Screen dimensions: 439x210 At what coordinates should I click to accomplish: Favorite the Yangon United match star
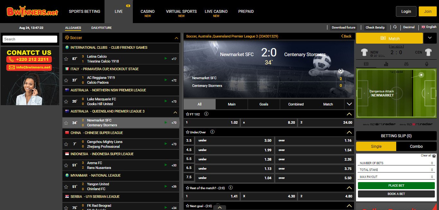pyautogui.click(x=66, y=187)
